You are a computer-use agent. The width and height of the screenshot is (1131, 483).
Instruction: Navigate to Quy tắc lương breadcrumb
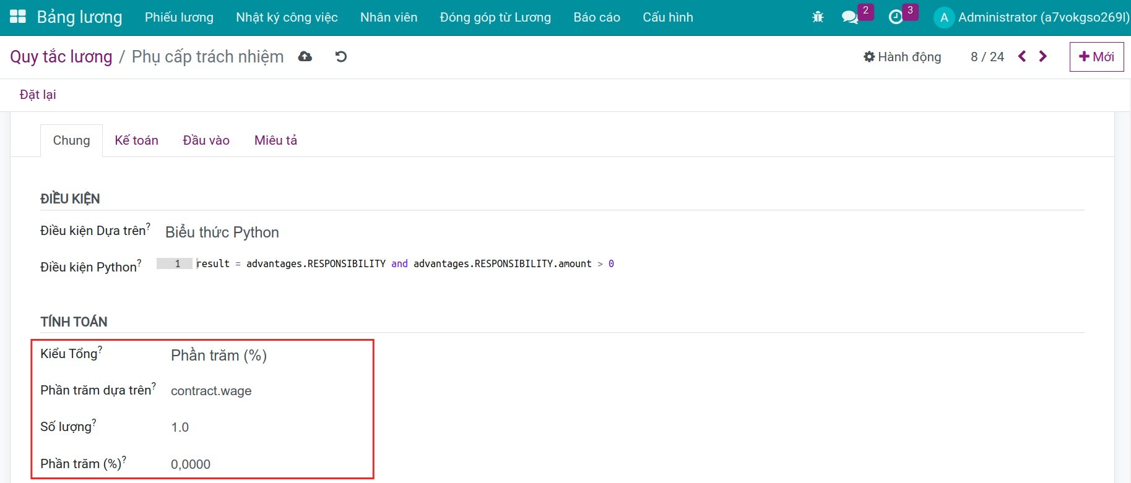click(x=61, y=57)
